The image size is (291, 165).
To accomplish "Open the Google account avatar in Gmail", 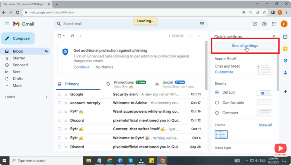I will pyautogui.click(x=284, y=24).
